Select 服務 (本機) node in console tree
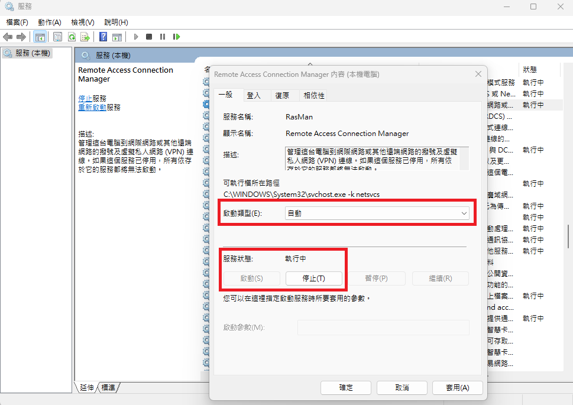Viewport: 573px width, 405px height. (28, 53)
